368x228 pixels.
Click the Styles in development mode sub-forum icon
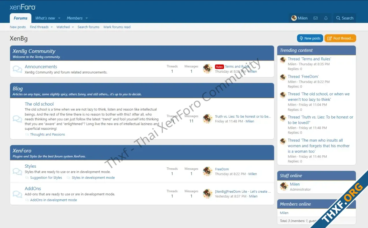click(68, 178)
